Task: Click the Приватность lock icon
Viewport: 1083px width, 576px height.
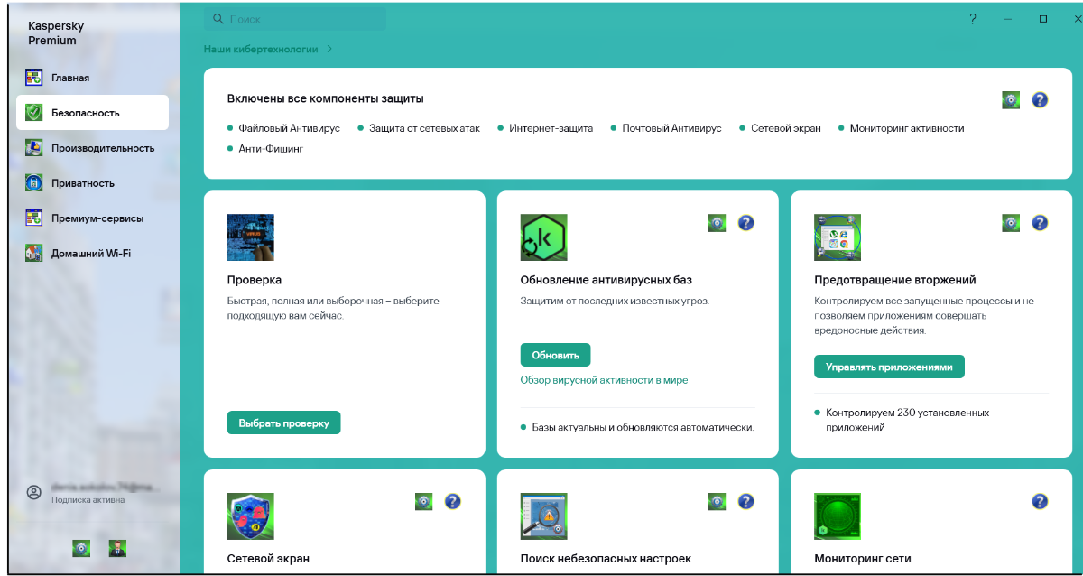Action: (x=34, y=183)
